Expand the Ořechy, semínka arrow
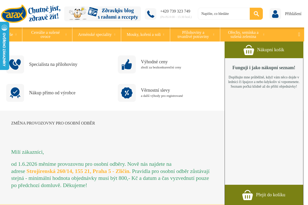The width and height of the screenshot is (308, 205). click(x=264, y=35)
